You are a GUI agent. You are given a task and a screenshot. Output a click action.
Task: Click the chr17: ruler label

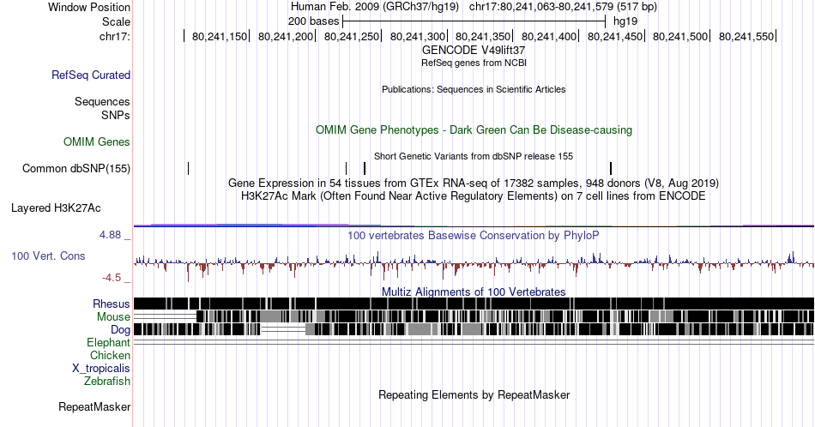[115, 36]
